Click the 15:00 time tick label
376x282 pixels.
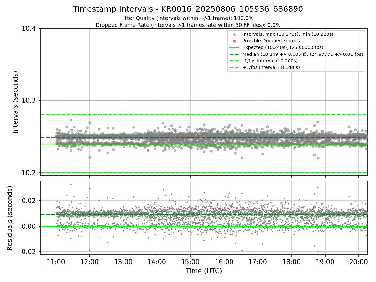pos(191,261)
